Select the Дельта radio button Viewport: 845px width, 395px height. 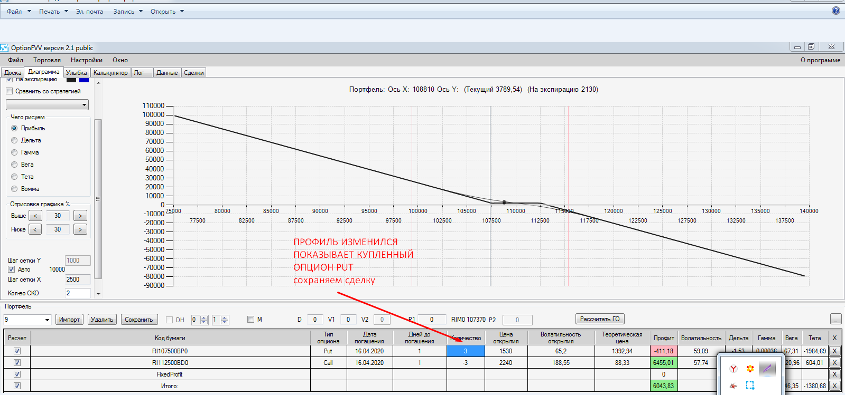tap(14, 140)
